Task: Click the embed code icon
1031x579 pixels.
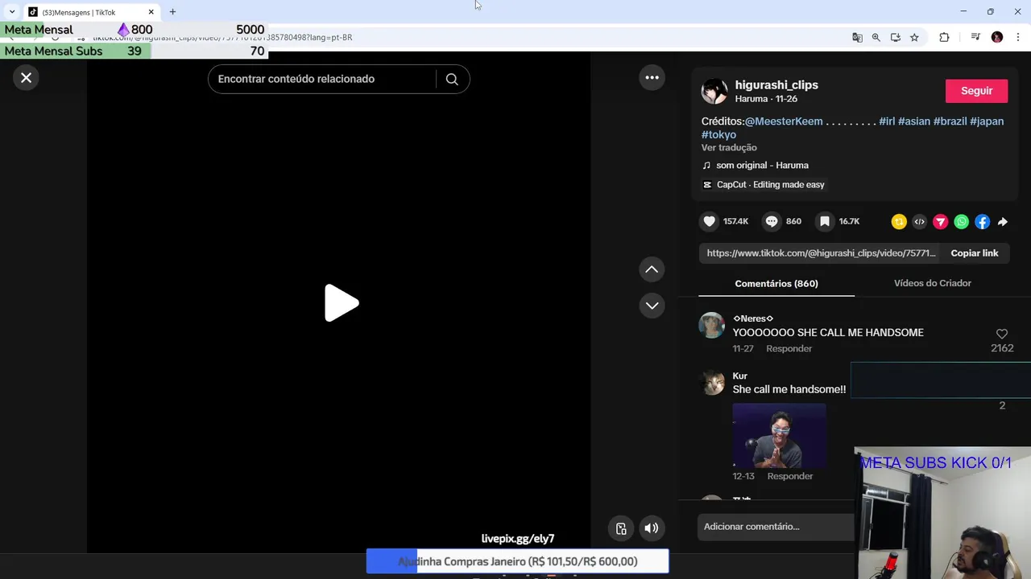Action: tap(920, 222)
